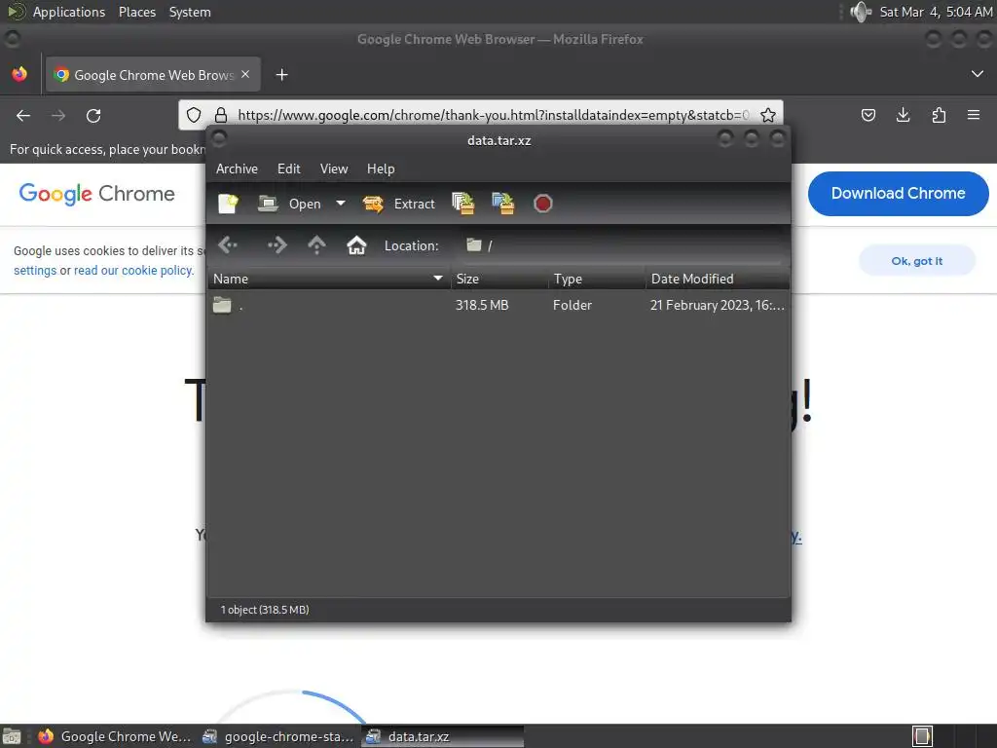Click the date and time clock

click(936, 12)
